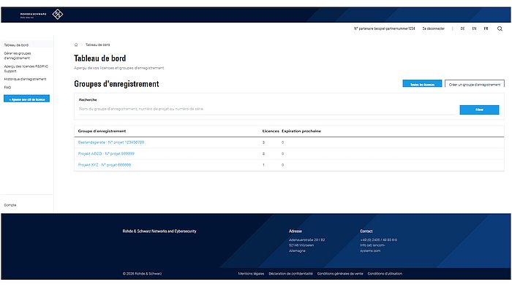Click Tableau de bord breadcrumb text
Viewport: 512px width, 287px height.
coord(97,45)
